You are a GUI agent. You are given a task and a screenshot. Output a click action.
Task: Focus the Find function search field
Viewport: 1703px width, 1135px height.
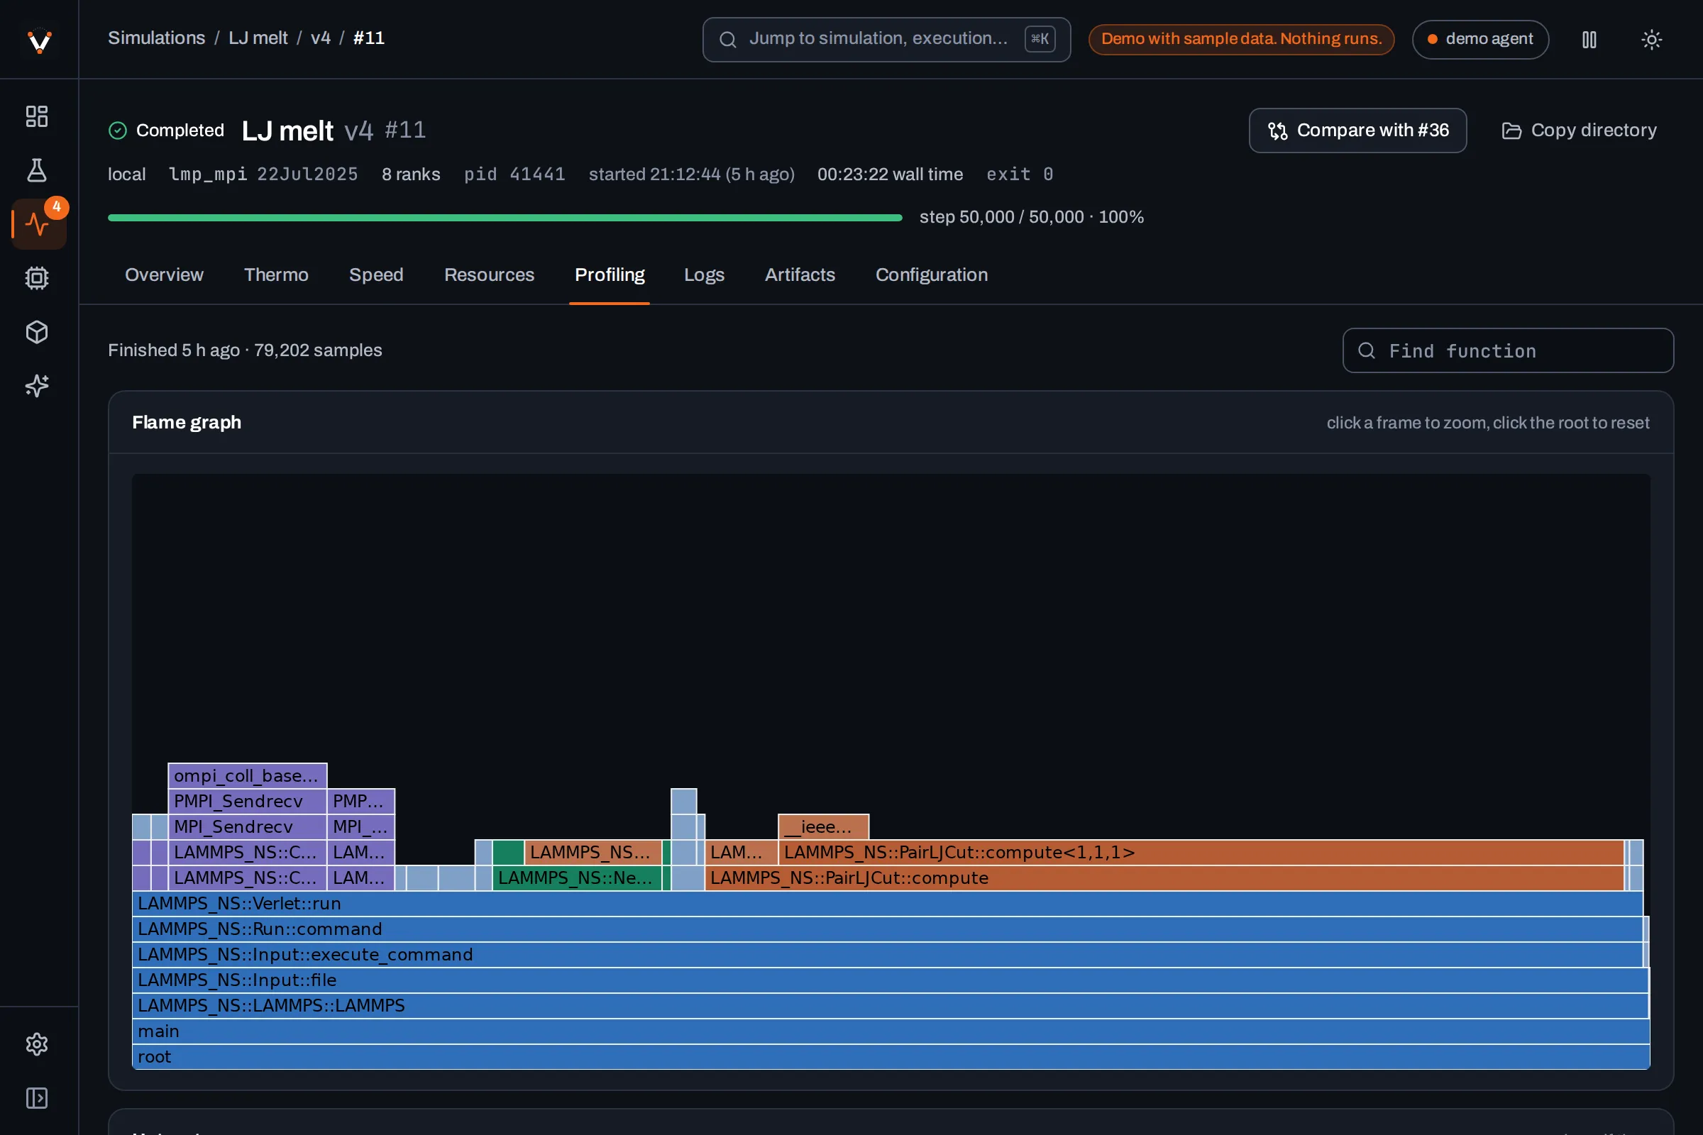coord(1507,351)
